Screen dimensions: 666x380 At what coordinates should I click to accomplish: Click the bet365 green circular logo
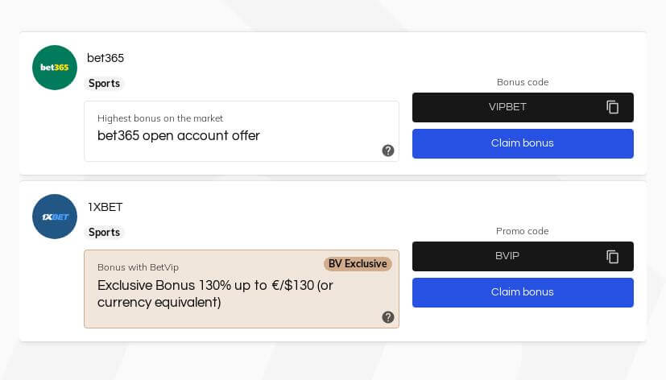point(55,68)
